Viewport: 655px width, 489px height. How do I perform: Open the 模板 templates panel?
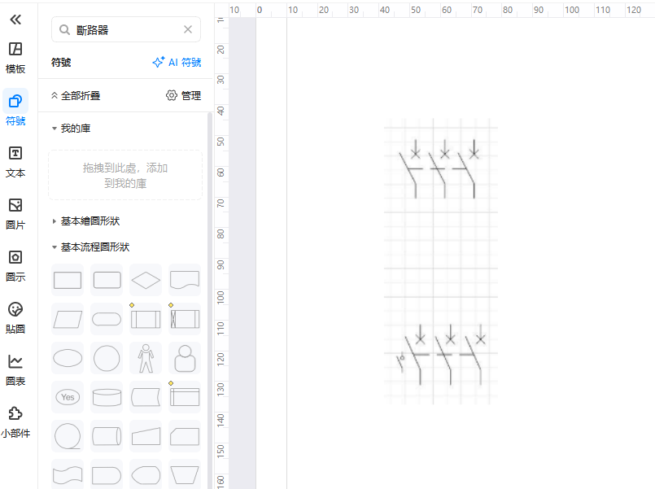tap(15, 56)
